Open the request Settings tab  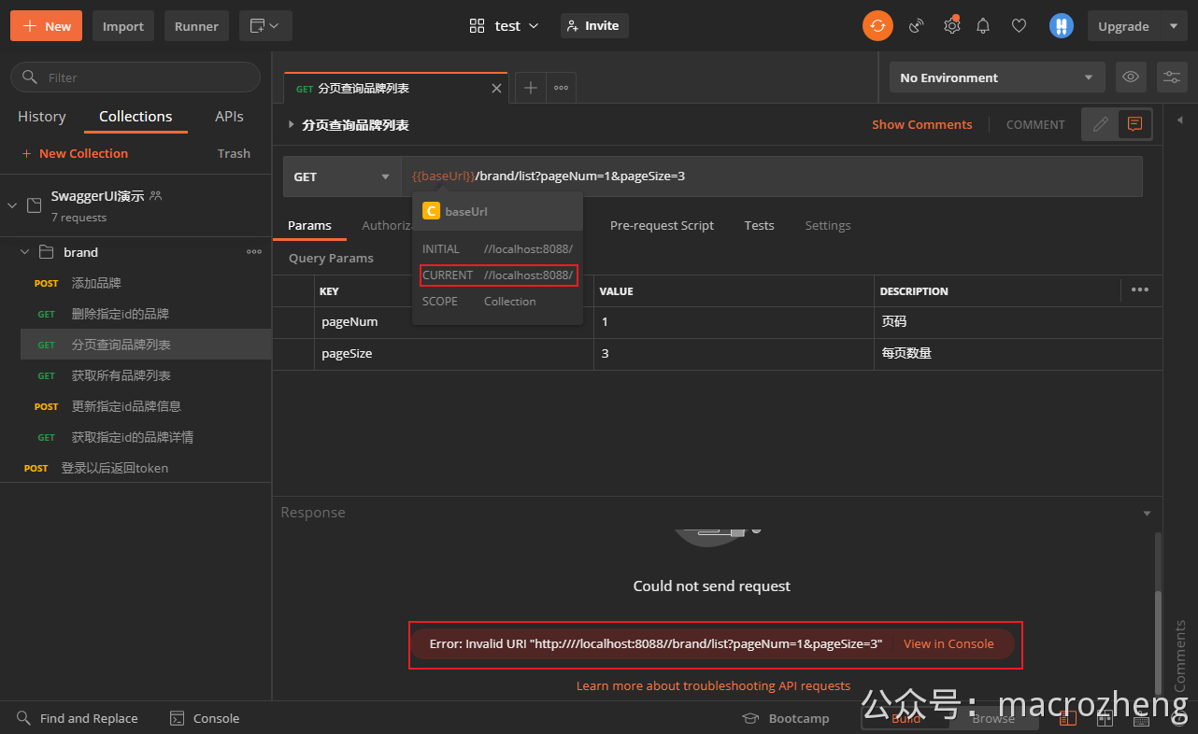(828, 225)
